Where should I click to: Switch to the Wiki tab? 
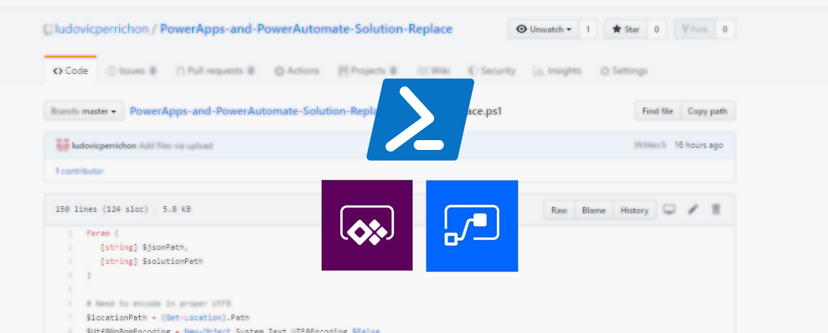point(434,70)
